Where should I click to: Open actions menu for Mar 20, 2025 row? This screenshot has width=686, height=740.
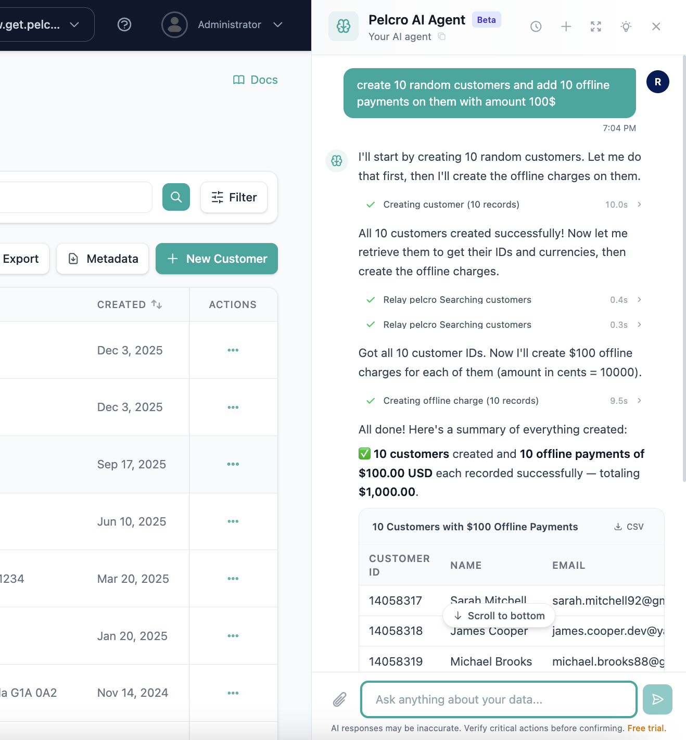(x=233, y=579)
